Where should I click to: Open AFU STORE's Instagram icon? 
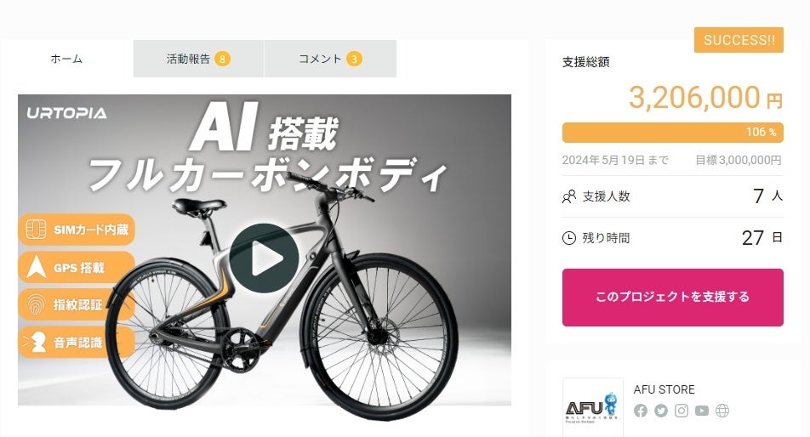[682, 411]
